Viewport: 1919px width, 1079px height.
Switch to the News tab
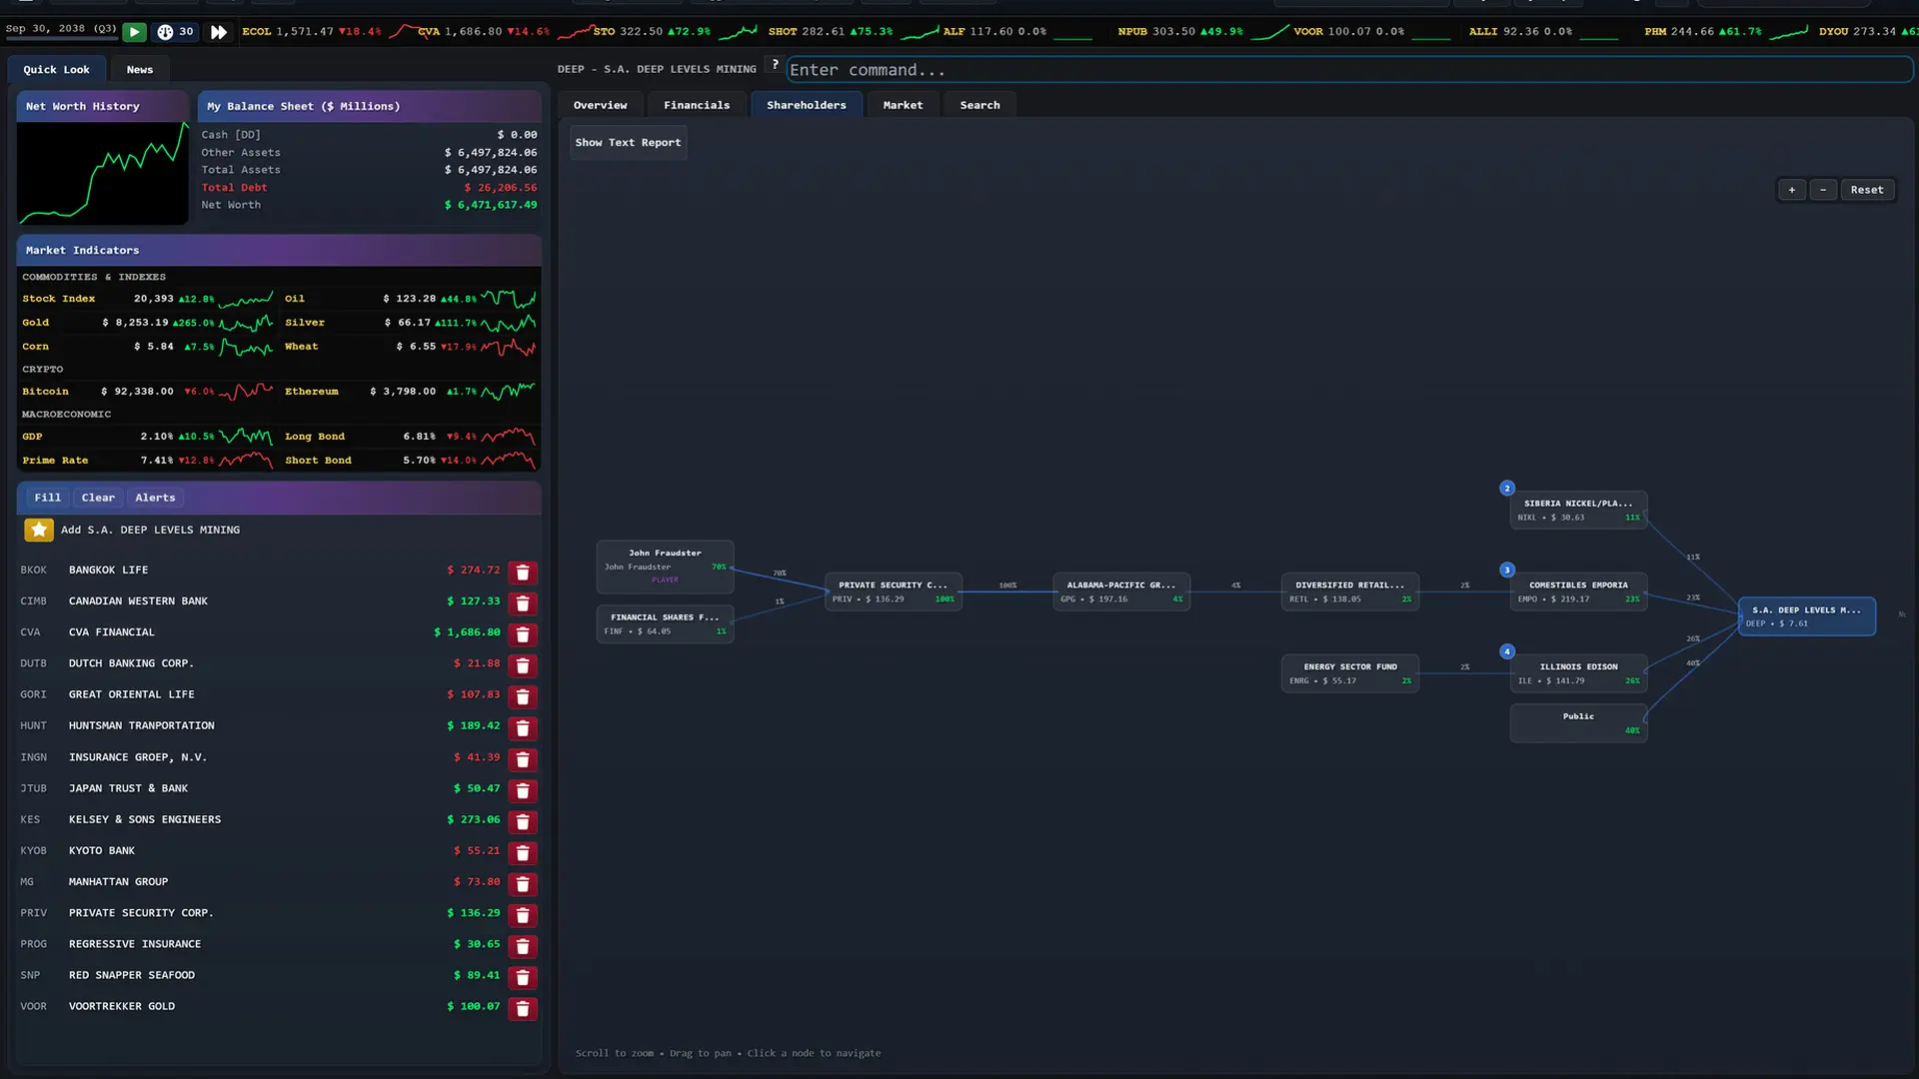pos(140,70)
